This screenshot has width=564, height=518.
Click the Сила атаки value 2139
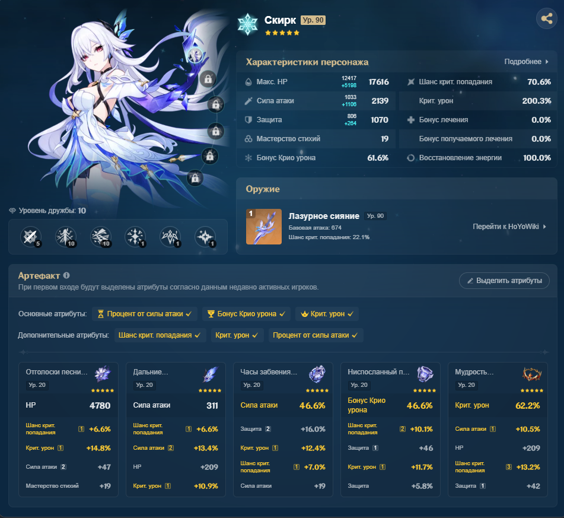[x=380, y=101]
